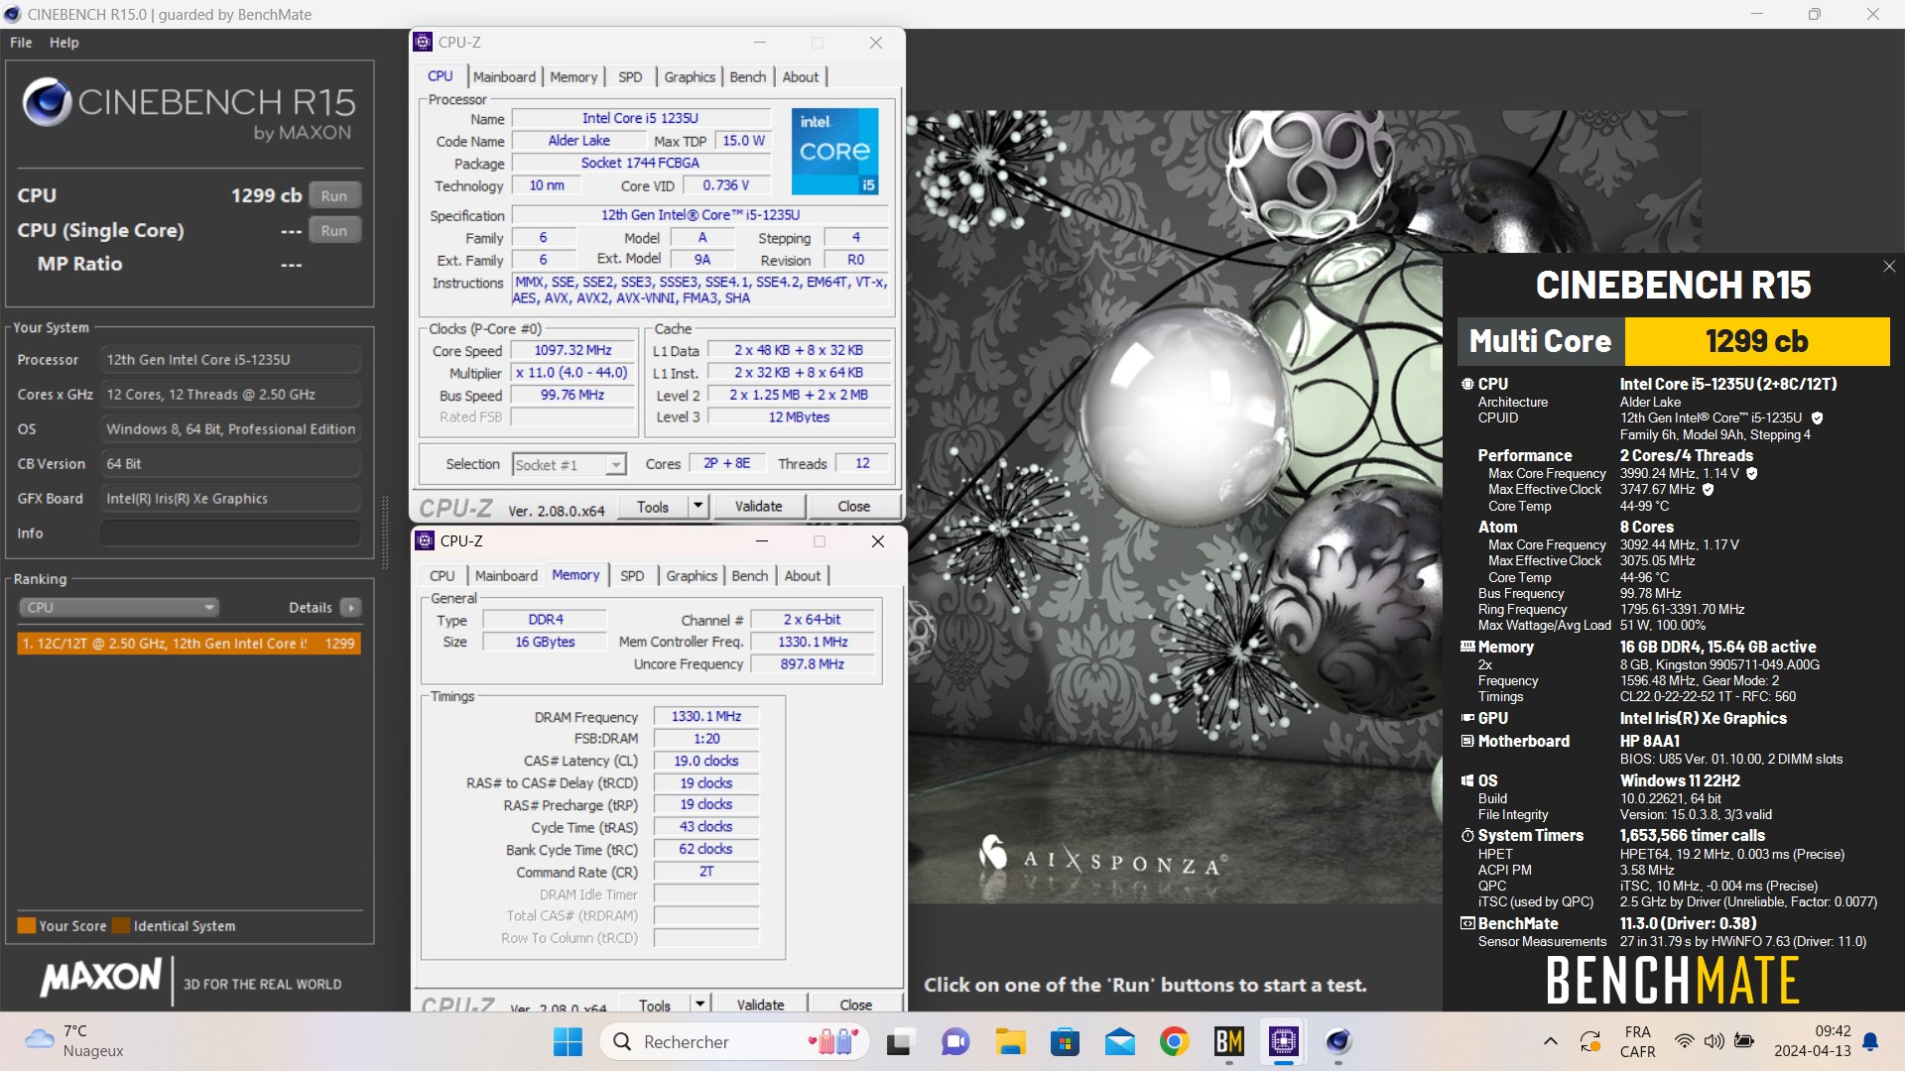Open weather widget showing 7°C Nuageux
The height and width of the screenshot is (1071, 1905).
75,1041
